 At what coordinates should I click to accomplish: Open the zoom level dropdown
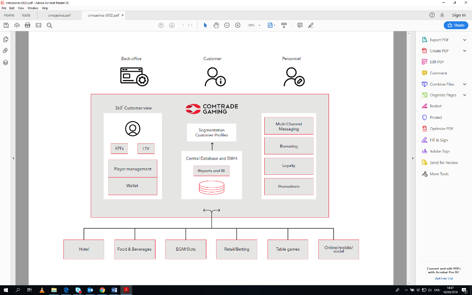(260, 25)
